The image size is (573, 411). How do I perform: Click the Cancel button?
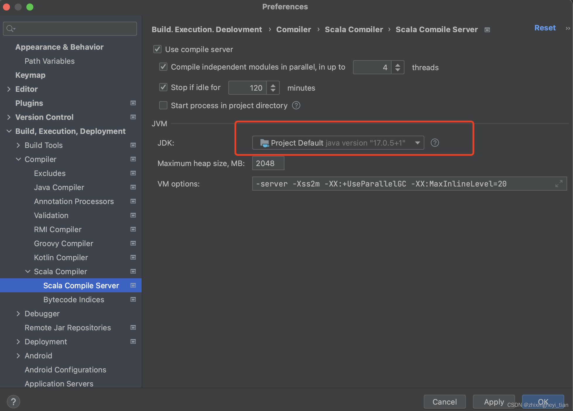[445, 402]
